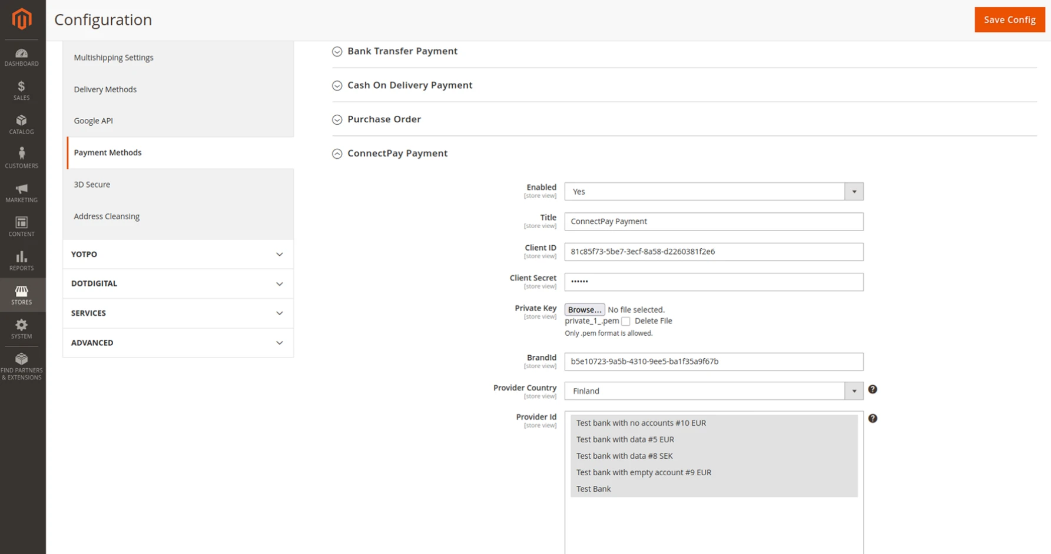The height and width of the screenshot is (554, 1051).
Task: Click the Magento logo icon
Action: click(22, 19)
